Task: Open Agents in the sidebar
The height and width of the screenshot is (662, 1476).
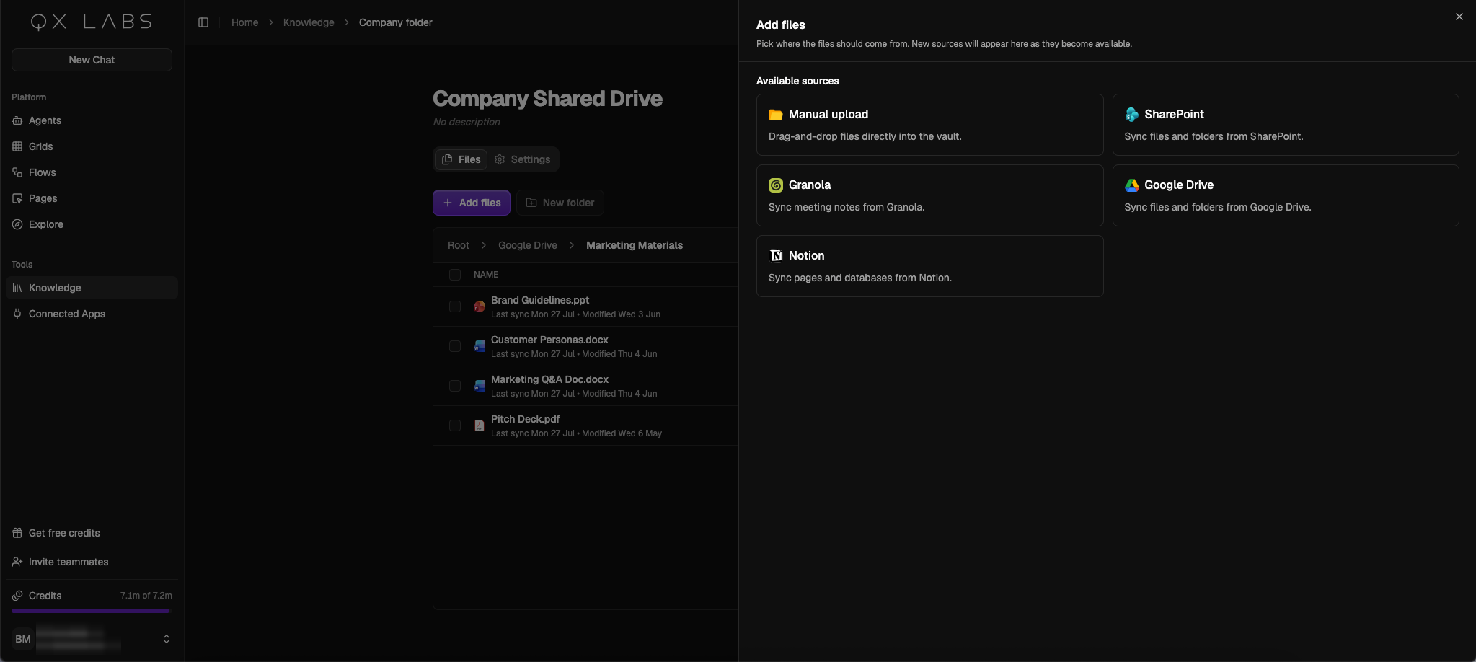Action: tap(92, 120)
